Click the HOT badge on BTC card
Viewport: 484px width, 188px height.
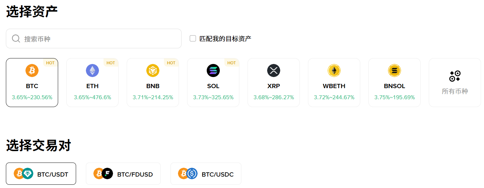pos(50,63)
